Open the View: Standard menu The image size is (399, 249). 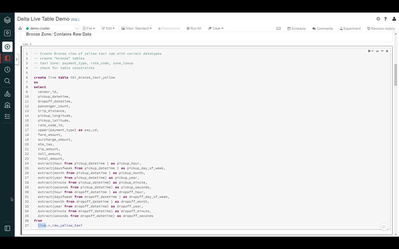[x=136, y=28]
